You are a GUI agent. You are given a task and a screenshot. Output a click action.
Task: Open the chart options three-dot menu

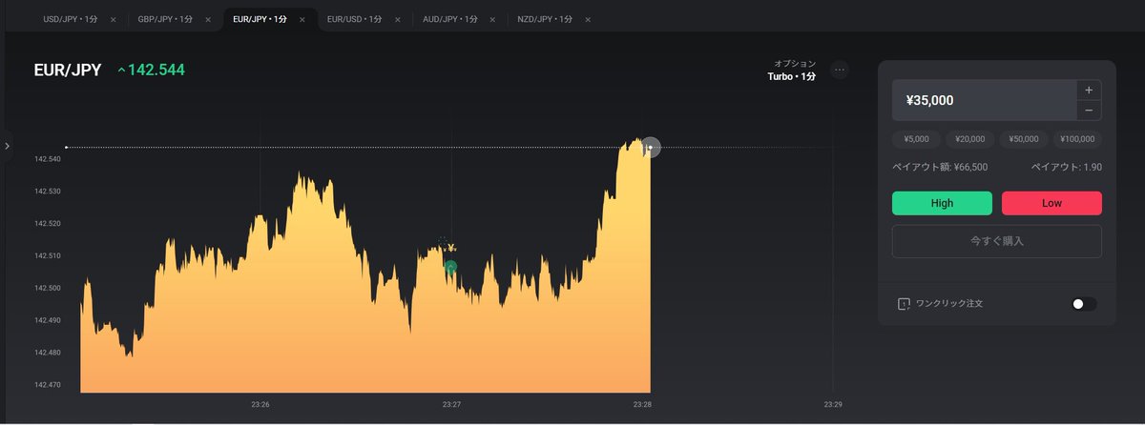coord(840,70)
